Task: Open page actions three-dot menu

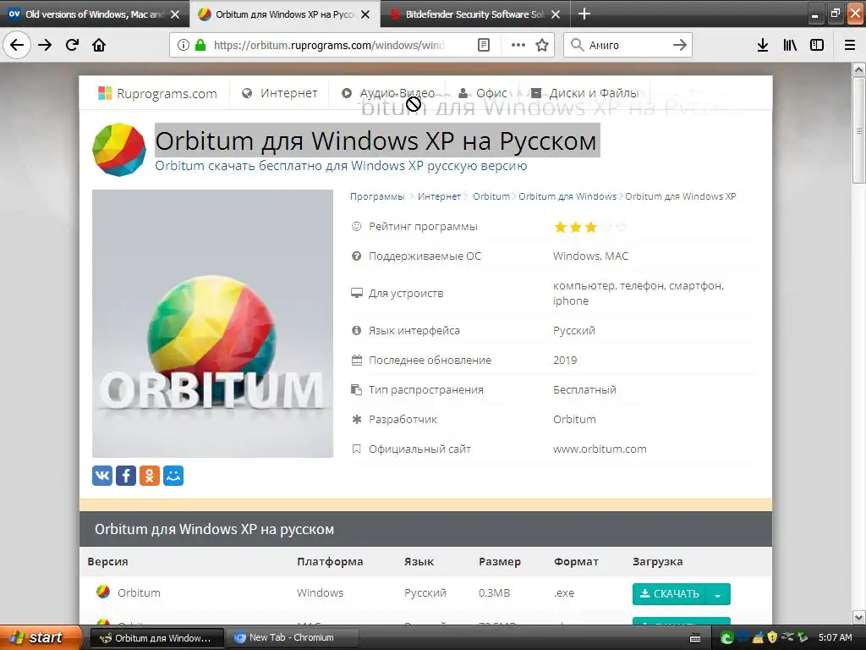Action: coord(518,45)
